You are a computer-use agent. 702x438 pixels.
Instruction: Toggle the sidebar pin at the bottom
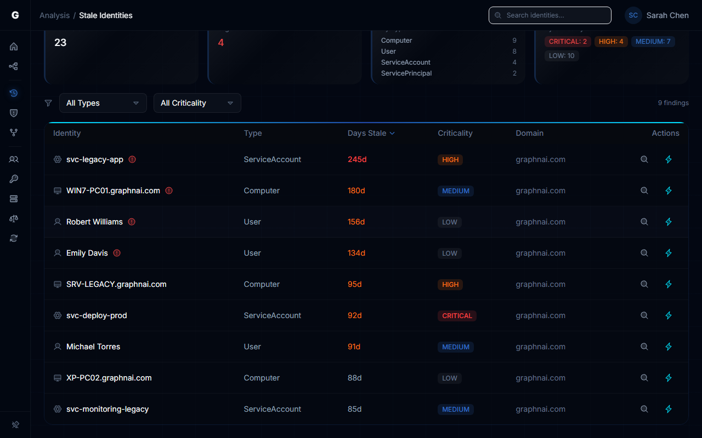tap(15, 425)
